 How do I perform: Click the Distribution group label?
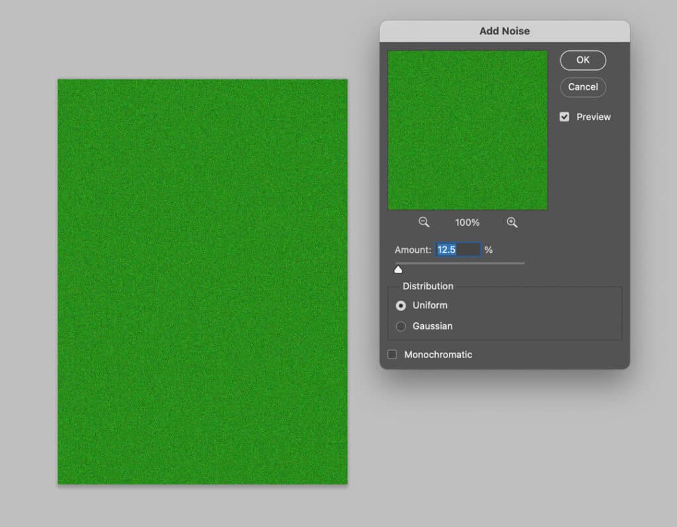coord(428,287)
